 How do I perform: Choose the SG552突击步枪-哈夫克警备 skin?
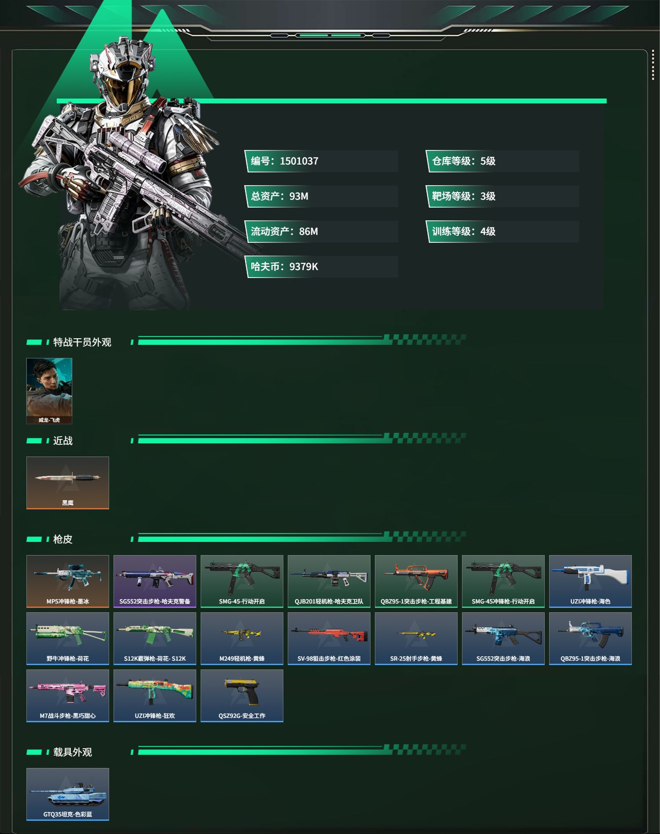click(155, 582)
